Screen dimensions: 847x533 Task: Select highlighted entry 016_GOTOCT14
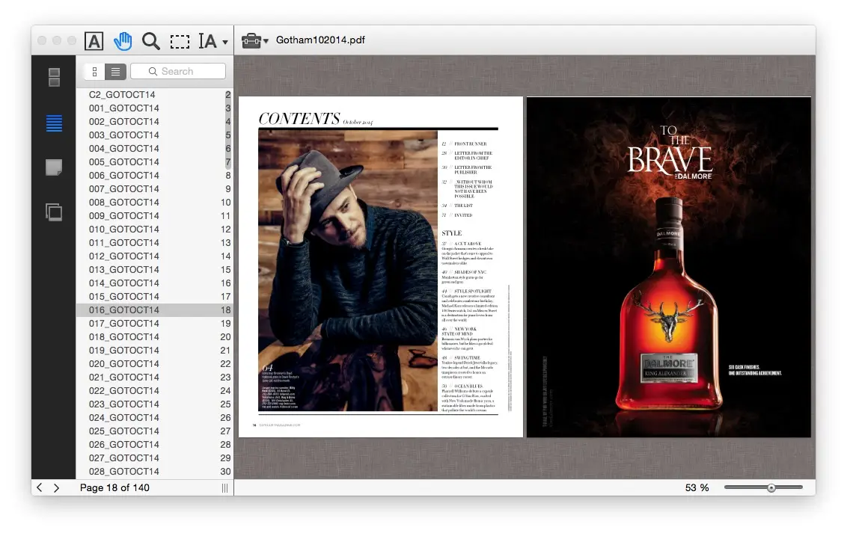click(x=154, y=310)
